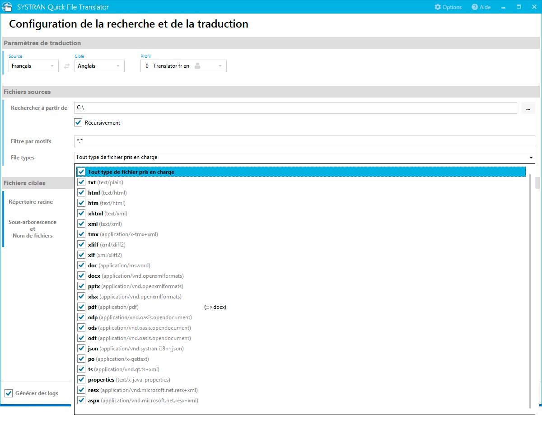This screenshot has height=429, width=542.
Task: Uncheck the tmx file type
Action: point(81,234)
